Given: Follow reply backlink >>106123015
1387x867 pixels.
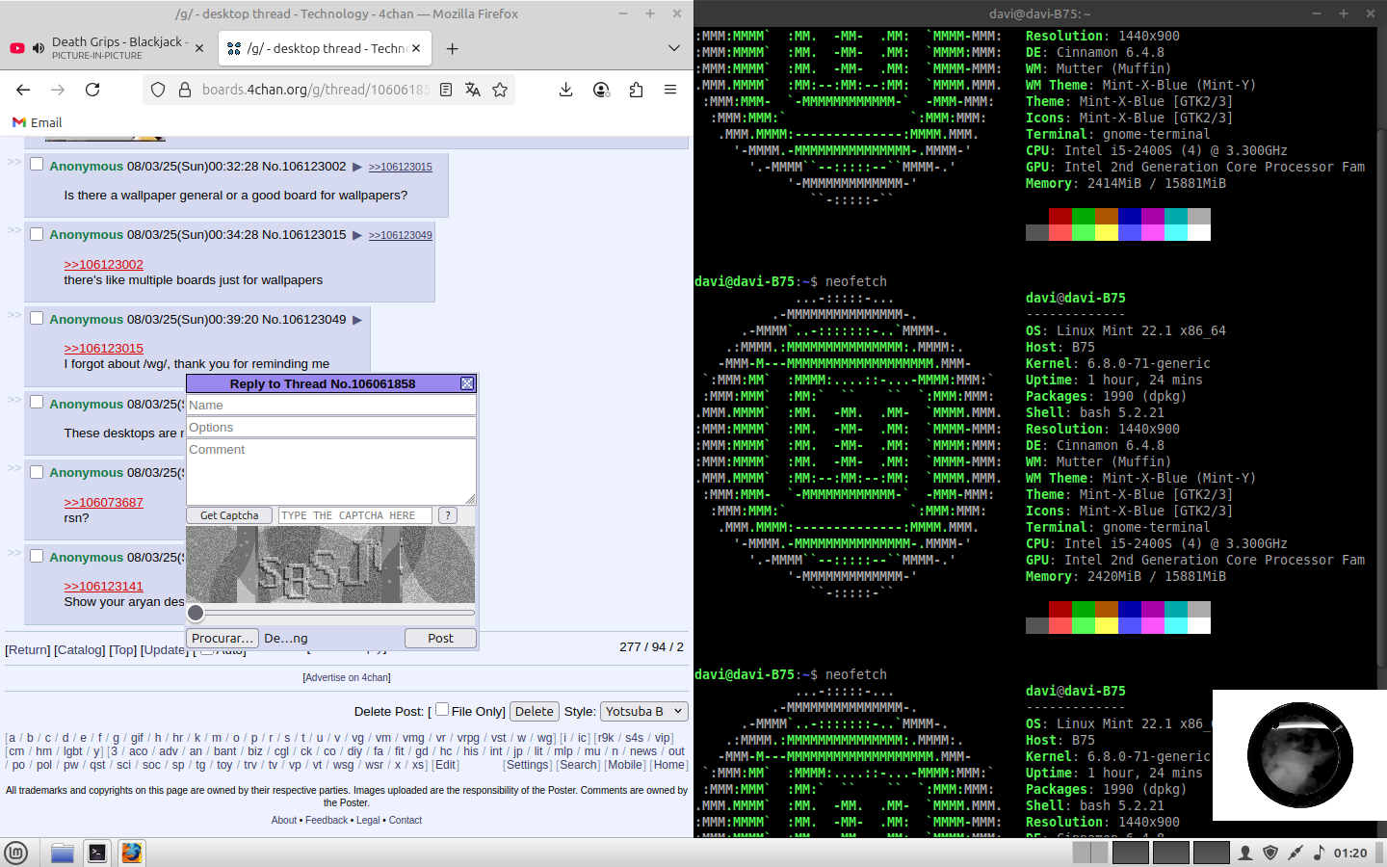Looking at the screenshot, I should (400, 167).
